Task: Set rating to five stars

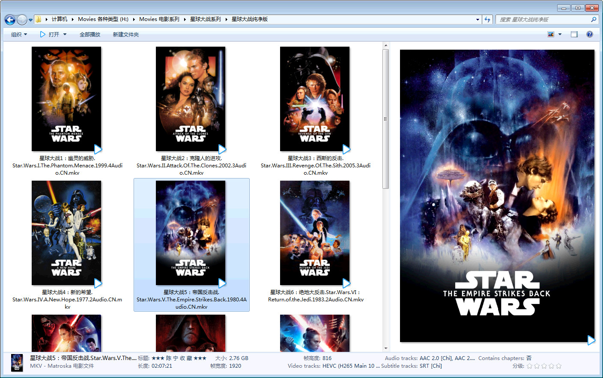Action: coord(558,366)
